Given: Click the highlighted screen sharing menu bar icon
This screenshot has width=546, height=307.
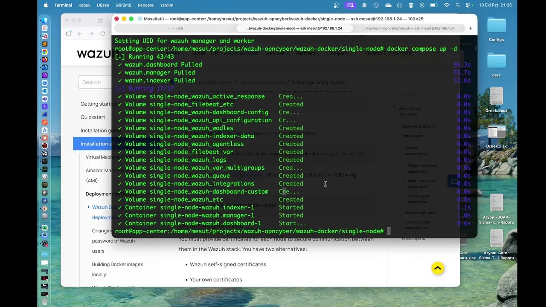Looking at the screenshot, I should tap(350, 5).
